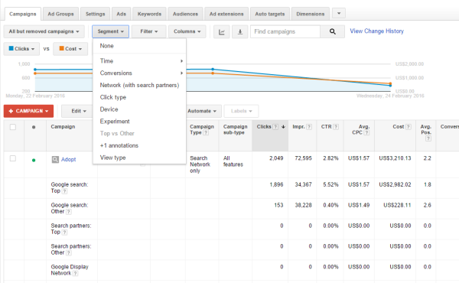This screenshot has width=459, height=283.
Task: Click the status dot column header
Action: [34, 127]
